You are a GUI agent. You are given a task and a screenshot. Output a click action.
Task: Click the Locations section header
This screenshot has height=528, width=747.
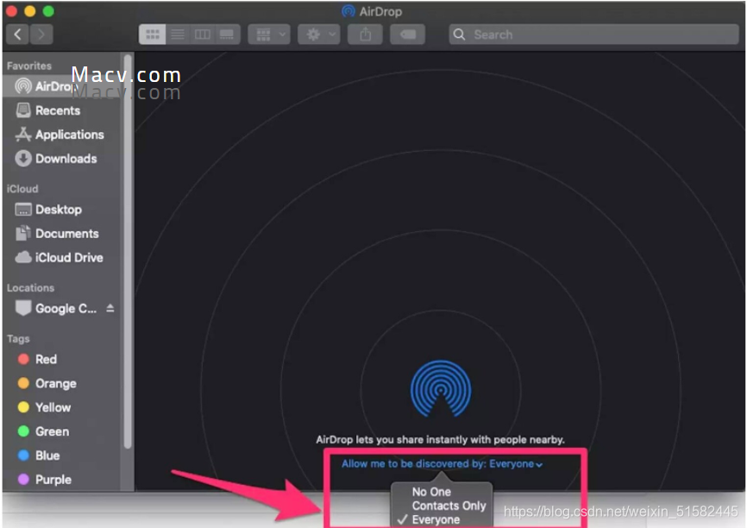click(30, 288)
